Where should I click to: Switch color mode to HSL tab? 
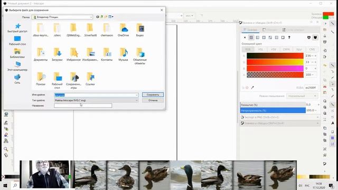point(260,49)
